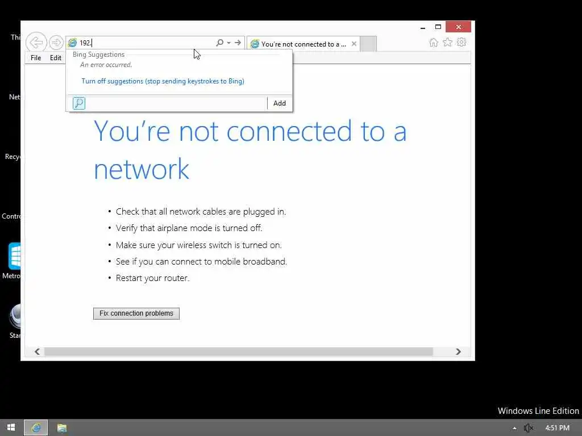The image size is (582, 436).
Task: Click the horizontal scrollbar right arrow
Action: (459, 351)
